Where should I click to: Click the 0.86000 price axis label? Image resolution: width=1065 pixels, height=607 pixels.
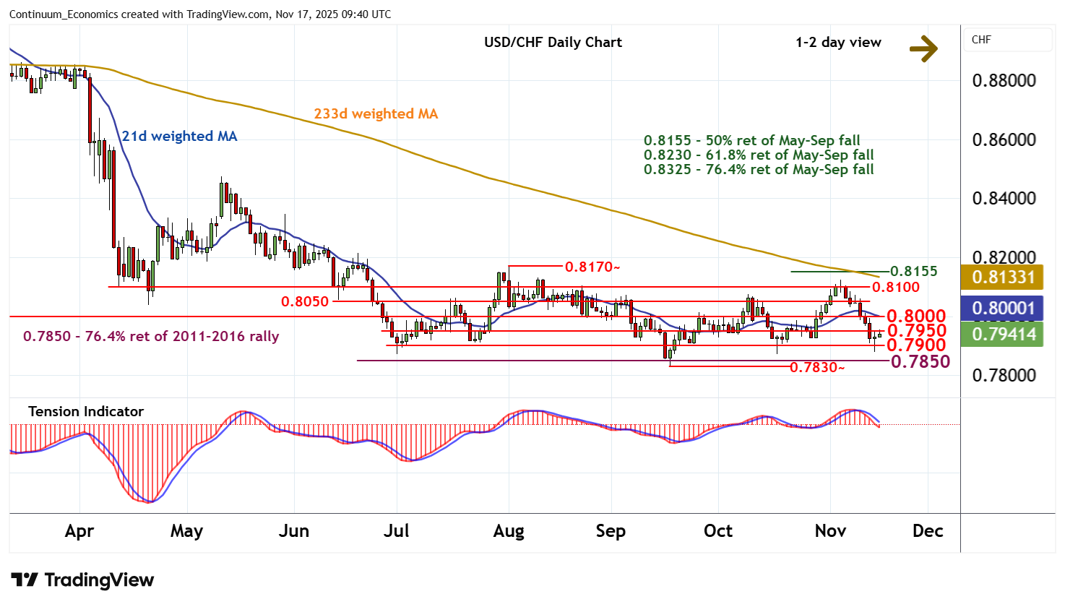[x=1004, y=140]
